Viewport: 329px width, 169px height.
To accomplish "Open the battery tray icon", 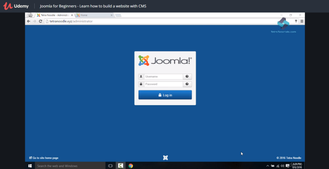I will pyautogui.click(x=272, y=166).
